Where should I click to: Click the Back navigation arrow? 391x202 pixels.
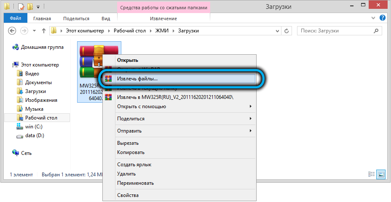12,31
